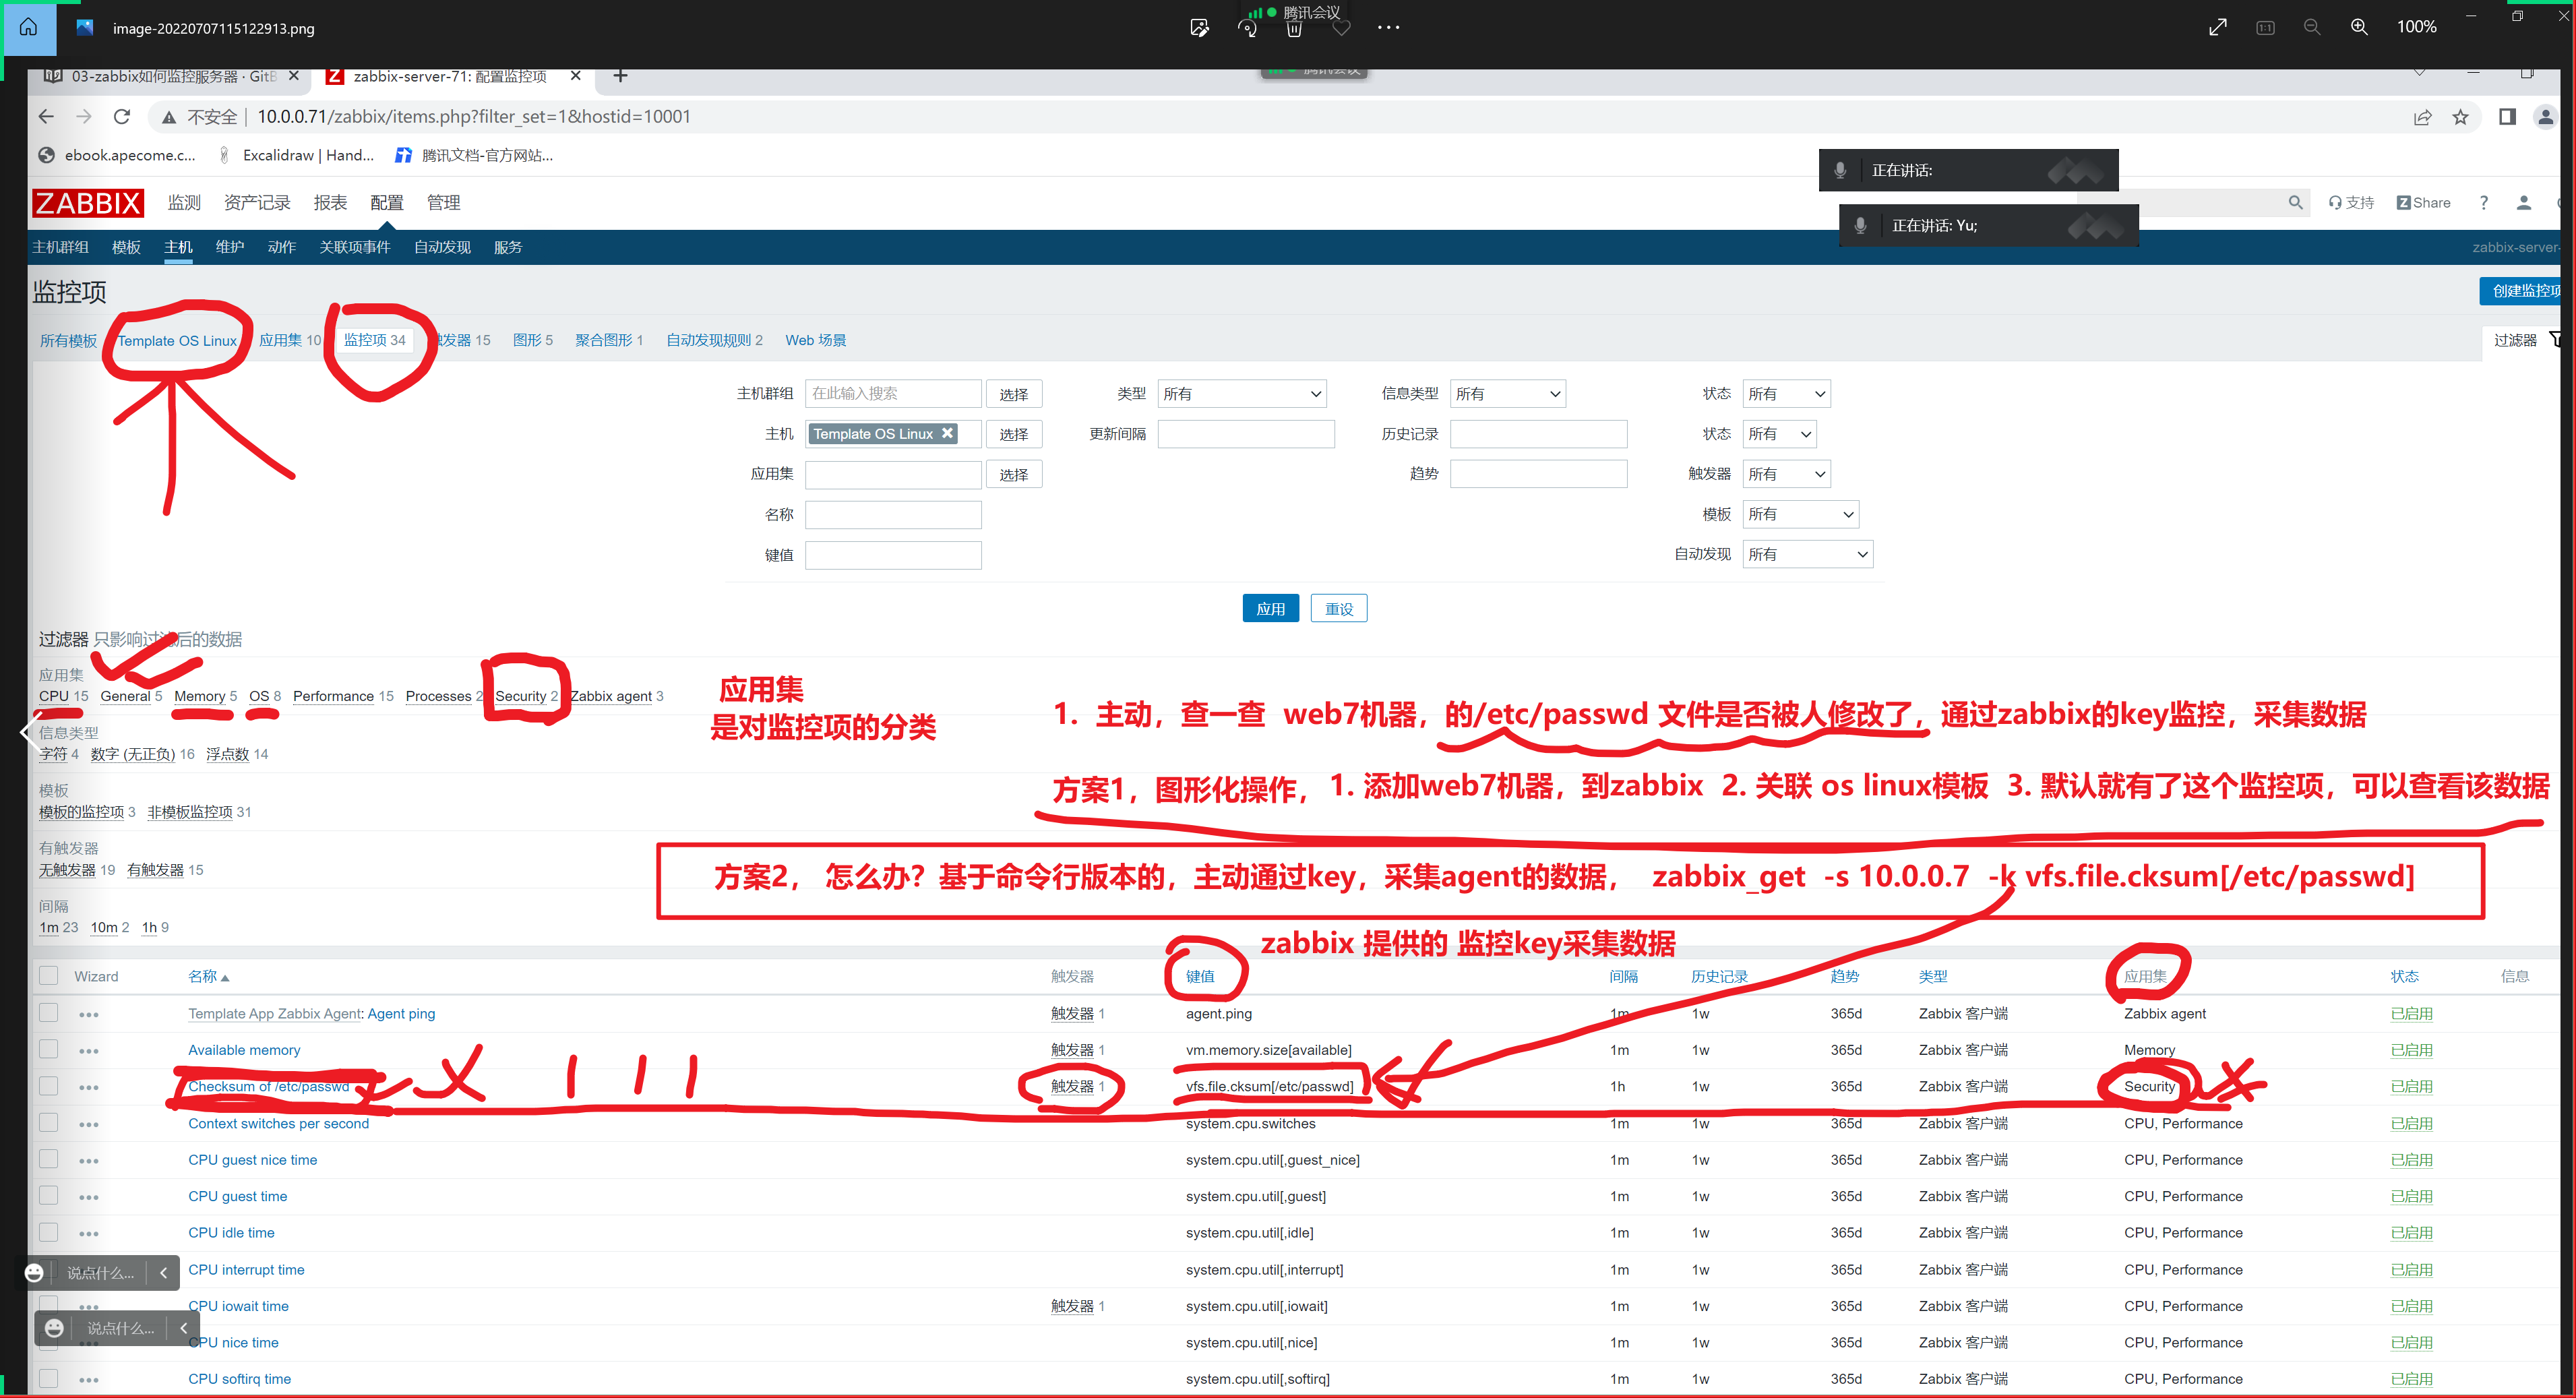Open the three-dot more options menu
The image size is (2576, 1398).
point(1388,28)
